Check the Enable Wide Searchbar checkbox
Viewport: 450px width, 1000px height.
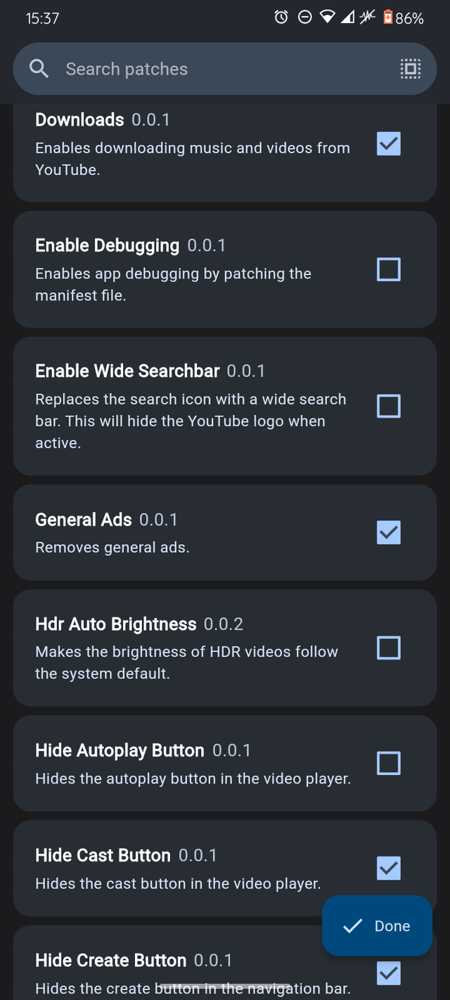(x=389, y=406)
